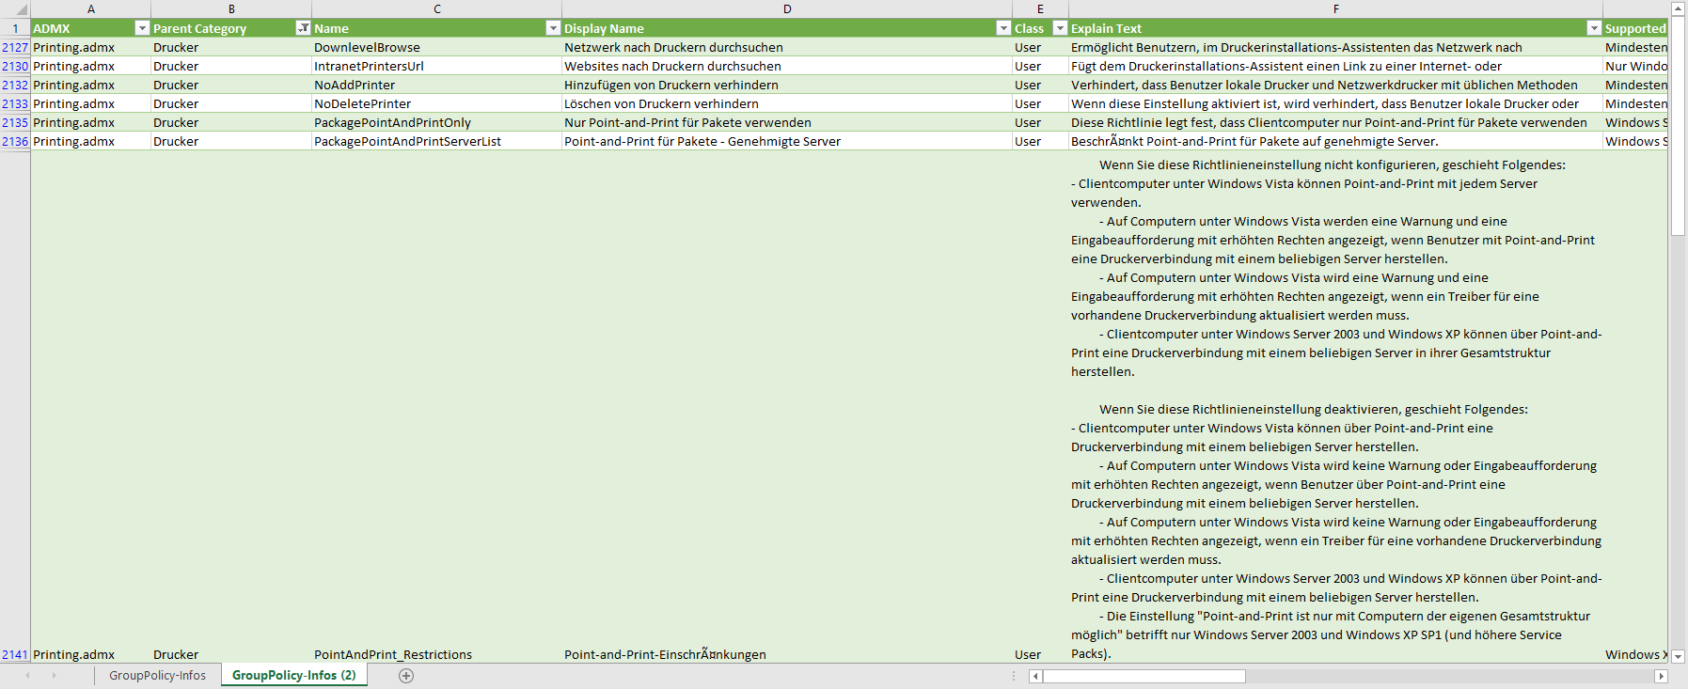Viewport: 1688px width, 689px height.
Task: Open the Explain Text filter dropdown
Action: pyautogui.click(x=1594, y=28)
